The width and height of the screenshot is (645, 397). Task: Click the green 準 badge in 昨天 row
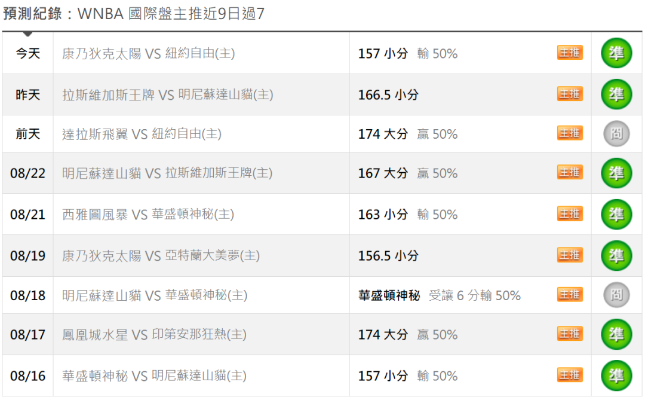616,94
